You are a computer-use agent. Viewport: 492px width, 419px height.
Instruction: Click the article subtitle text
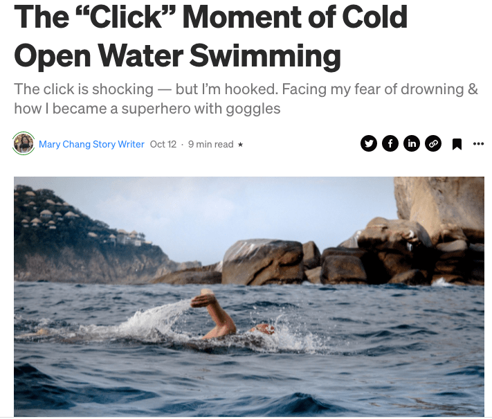tap(246, 99)
